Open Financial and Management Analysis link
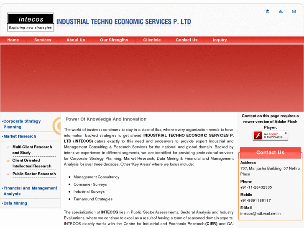Viewport: 304px width, 228px height. (x=29, y=191)
